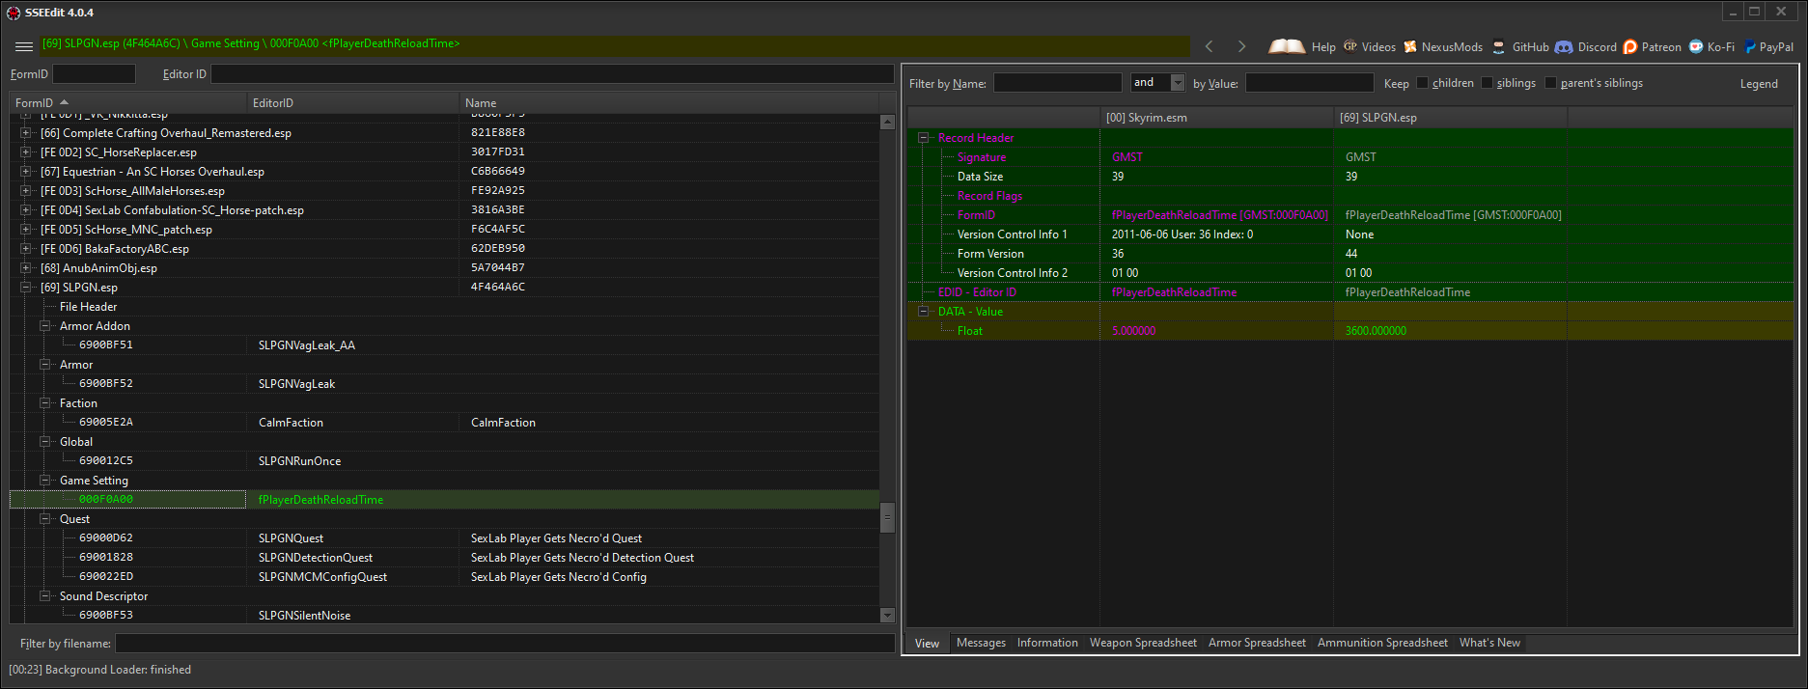Switch to the Information tab
Screen dimensions: 1808x689
click(1047, 643)
